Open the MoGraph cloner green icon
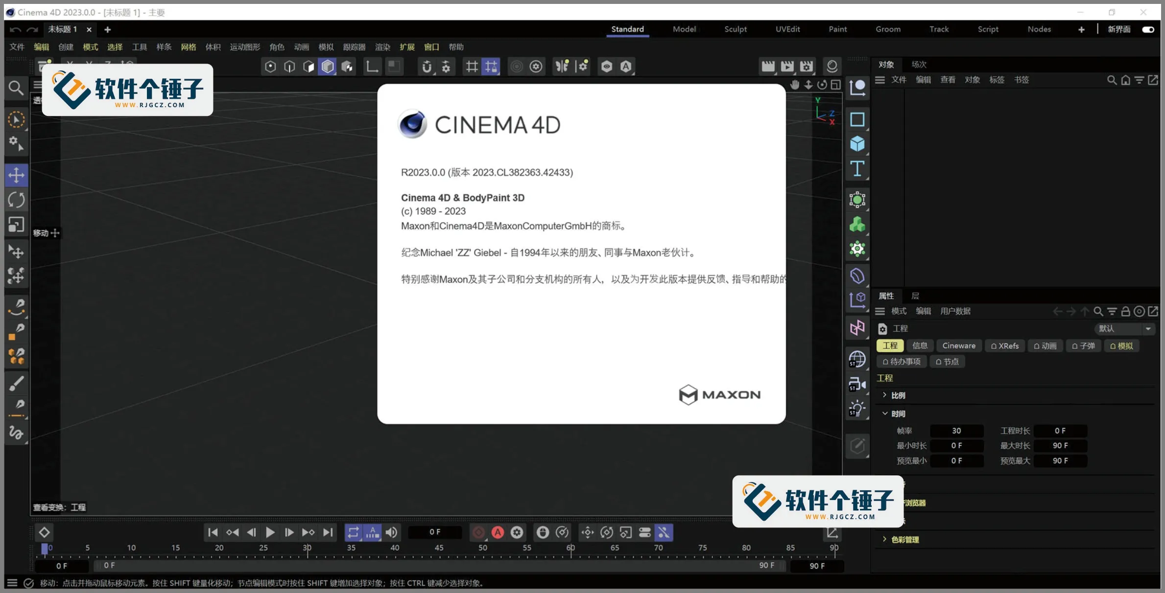The image size is (1165, 593). pos(857,225)
